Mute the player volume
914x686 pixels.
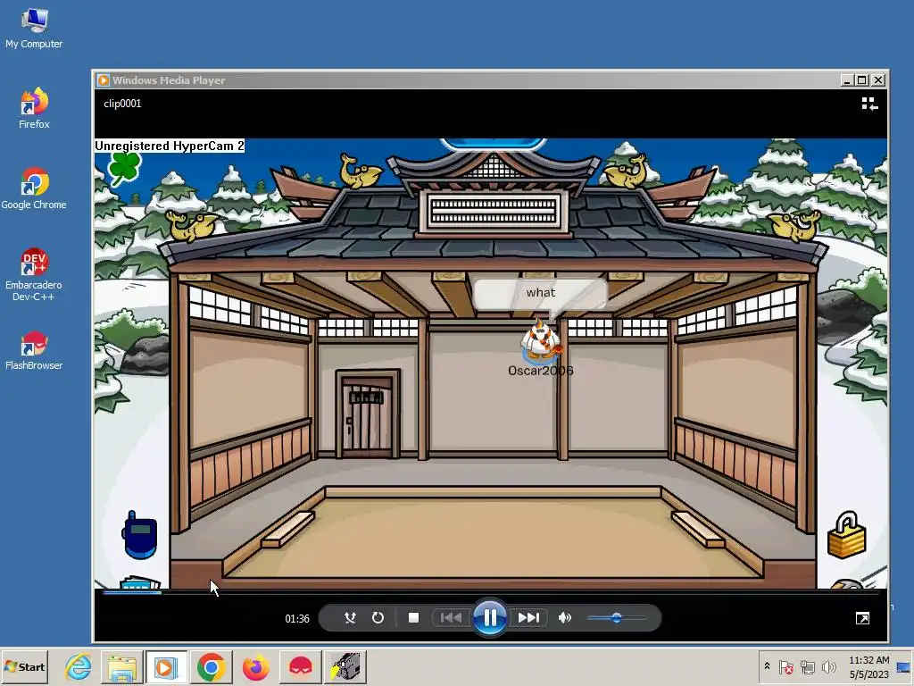pos(564,618)
